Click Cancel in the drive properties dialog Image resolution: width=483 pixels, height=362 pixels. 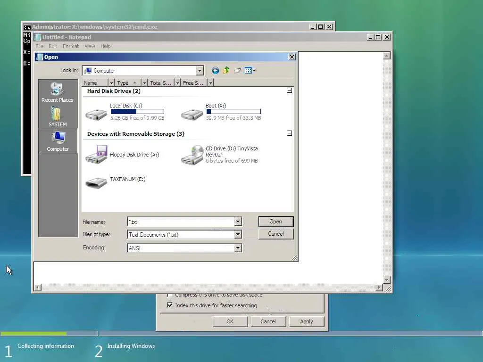tap(268, 321)
